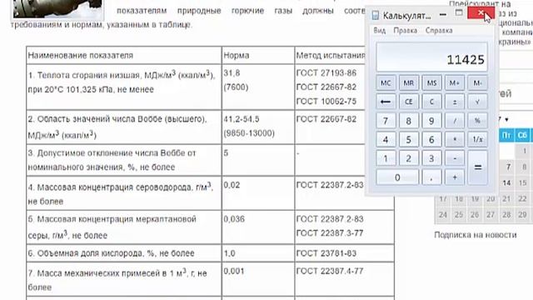
Task: Click digit 8 on the calculator keypad
Action: coord(409,121)
